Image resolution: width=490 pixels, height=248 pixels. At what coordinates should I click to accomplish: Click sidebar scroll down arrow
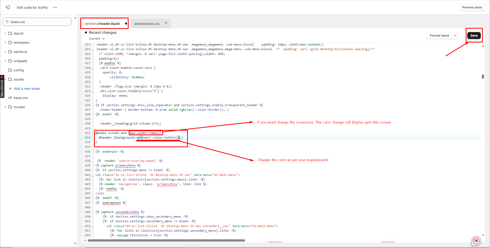point(75,243)
